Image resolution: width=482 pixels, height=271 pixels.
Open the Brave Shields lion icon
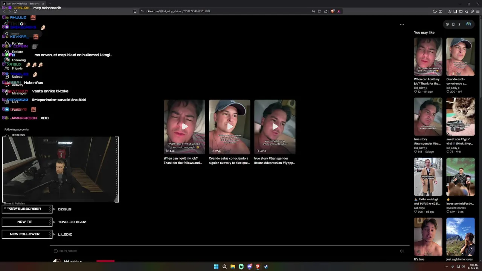pyautogui.click(x=333, y=11)
